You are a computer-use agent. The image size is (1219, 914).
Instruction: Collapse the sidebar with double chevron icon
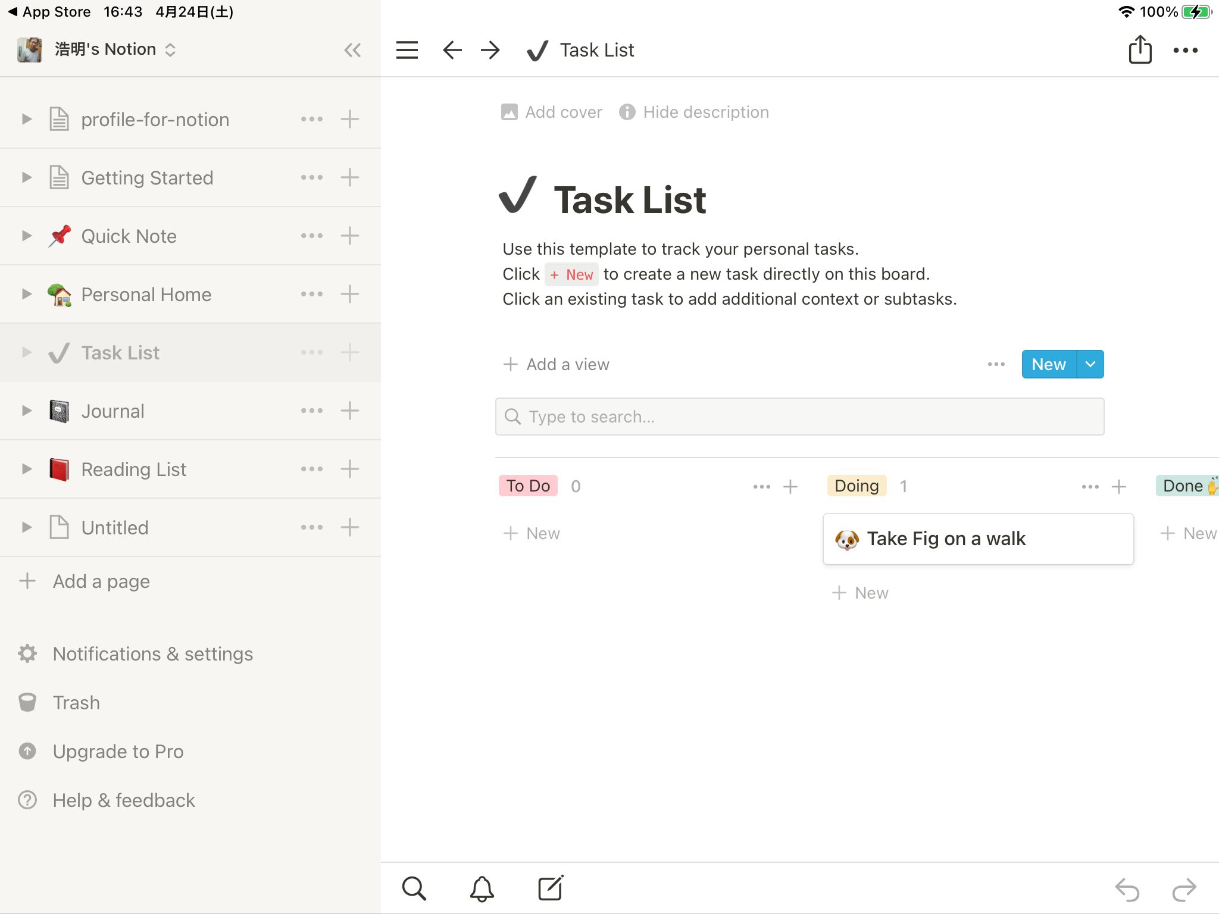[352, 50]
